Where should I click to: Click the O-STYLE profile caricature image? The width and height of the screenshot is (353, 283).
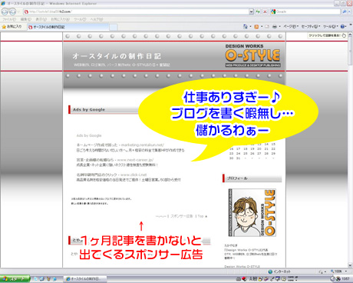[x=252, y=212]
